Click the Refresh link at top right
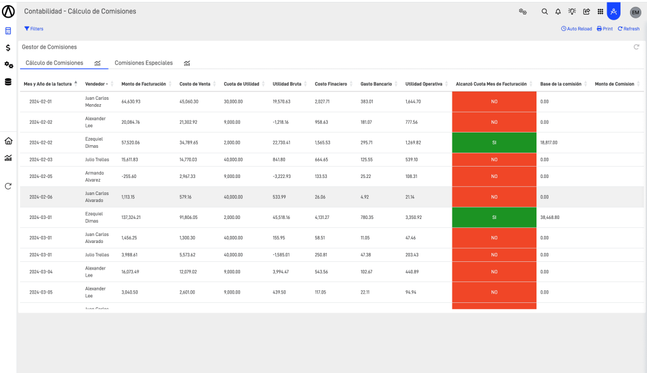 629,29
